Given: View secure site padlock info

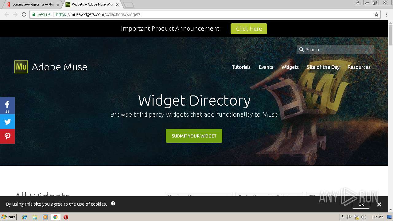Looking at the screenshot, I should [34, 14].
